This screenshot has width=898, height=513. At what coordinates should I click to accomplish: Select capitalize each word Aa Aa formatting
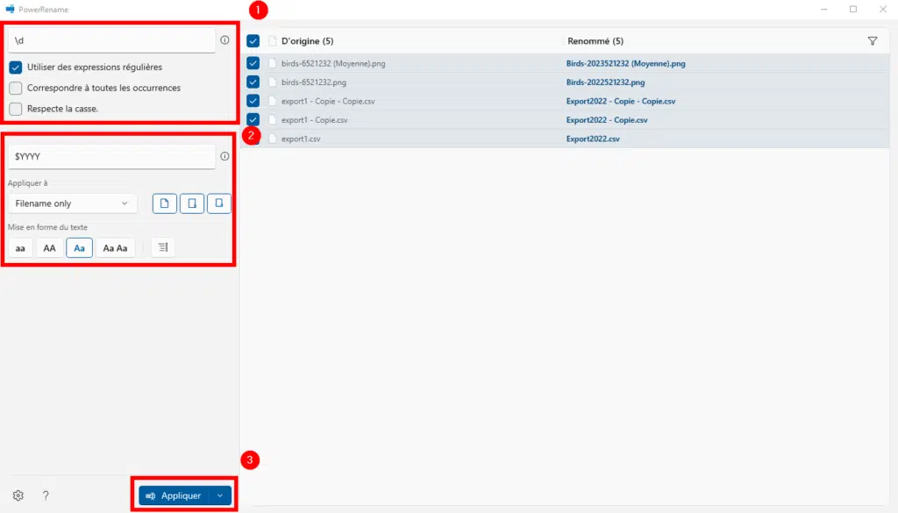[115, 248]
